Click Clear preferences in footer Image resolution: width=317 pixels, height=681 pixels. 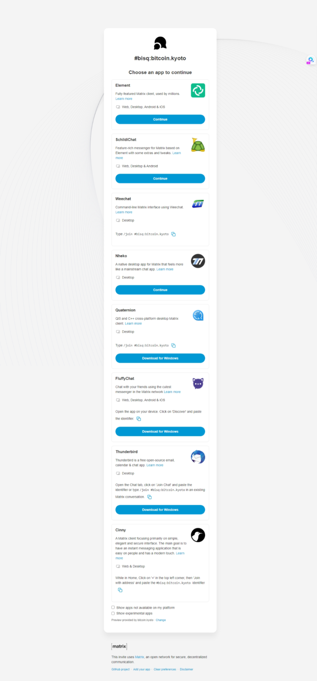point(165,669)
